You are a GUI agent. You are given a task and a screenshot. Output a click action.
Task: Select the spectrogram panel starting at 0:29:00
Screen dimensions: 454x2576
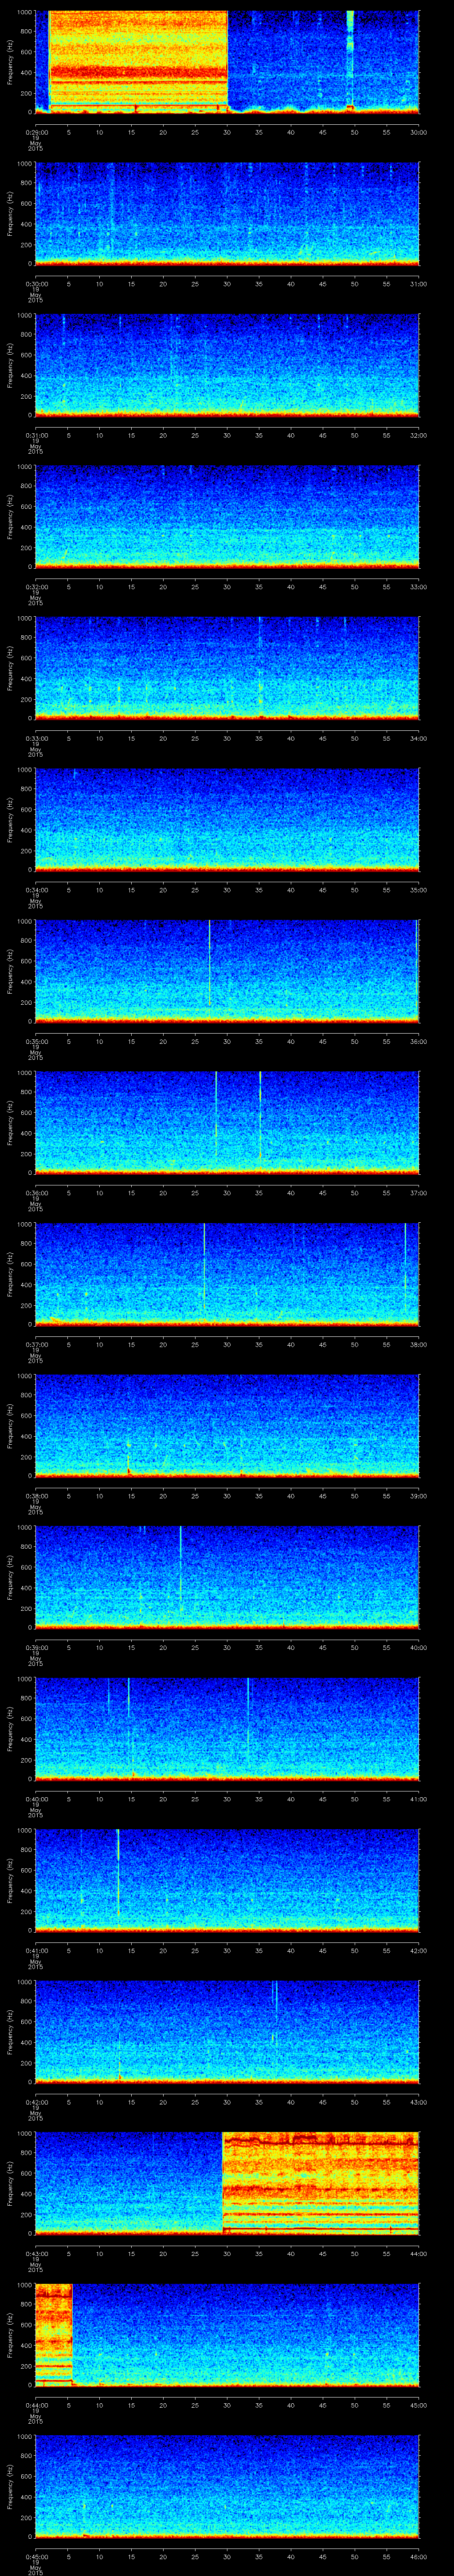tap(227, 62)
